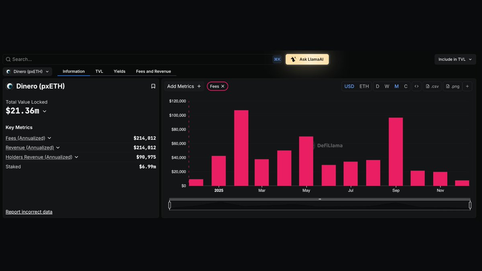Viewport: 482px width, 271px height.
Task: Click the tallest fees bar before March
Action: point(241,148)
